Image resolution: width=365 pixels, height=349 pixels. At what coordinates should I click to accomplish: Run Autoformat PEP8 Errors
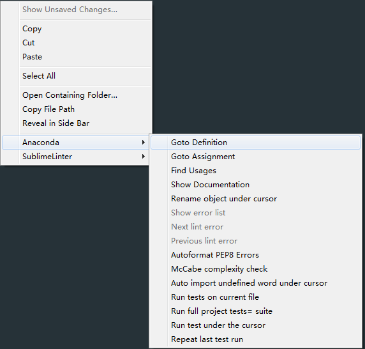pos(255,255)
